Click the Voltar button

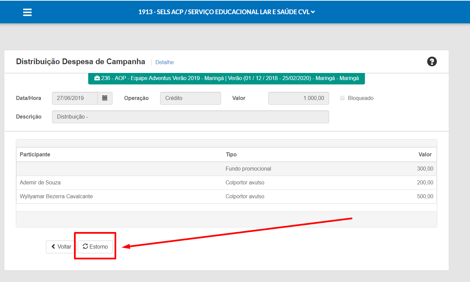pyautogui.click(x=61, y=247)
